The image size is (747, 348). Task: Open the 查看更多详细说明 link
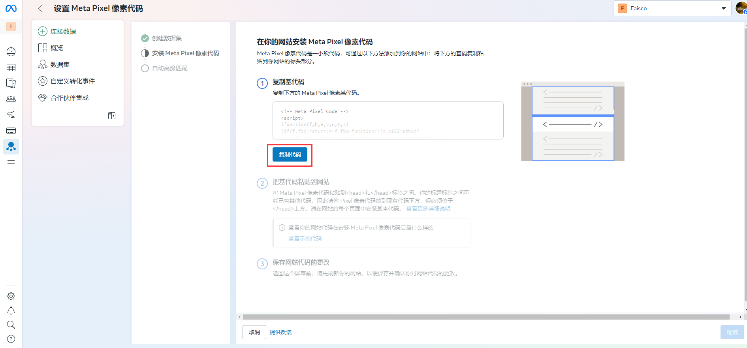pyautogui.click(x=428, y=209)
